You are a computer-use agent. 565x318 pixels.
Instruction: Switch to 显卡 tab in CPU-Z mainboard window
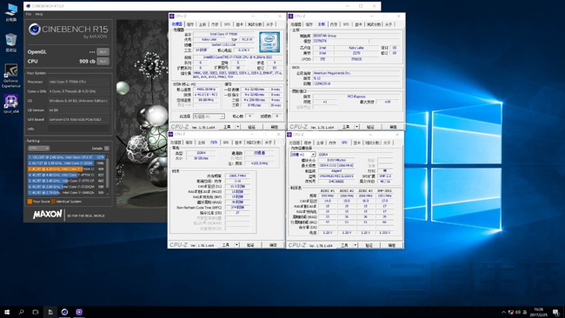tap(358, 24)
